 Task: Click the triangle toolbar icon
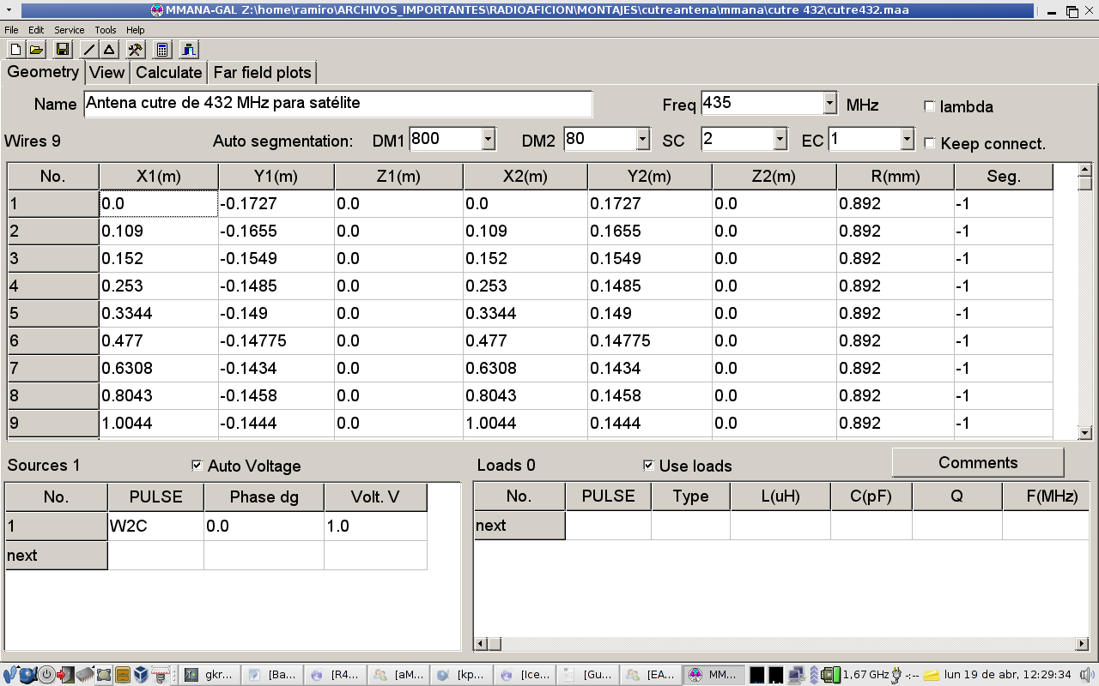click(109, 50)
